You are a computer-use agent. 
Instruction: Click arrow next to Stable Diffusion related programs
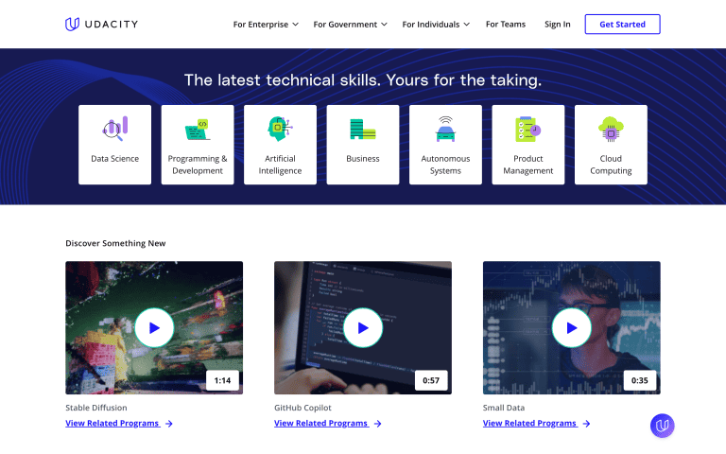[169, 424]
